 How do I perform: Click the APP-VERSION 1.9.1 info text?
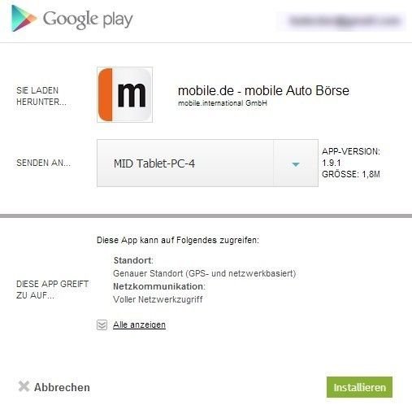coord(351,157)
